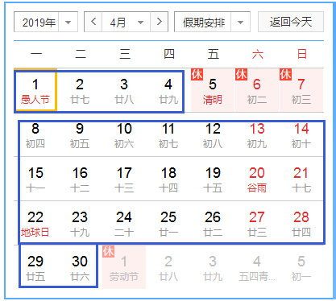Select April 8 初四
Screen dimensions: 336x301
tap(35, 135)
